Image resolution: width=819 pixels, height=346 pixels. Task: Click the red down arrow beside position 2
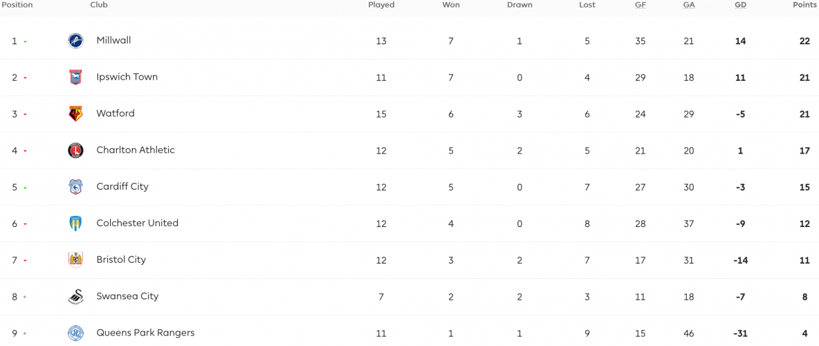point(25,78)
